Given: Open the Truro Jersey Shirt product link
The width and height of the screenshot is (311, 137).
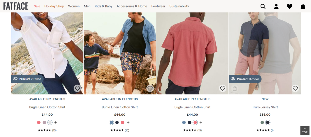Looking at the screenshot, I should tap(265, 107).
